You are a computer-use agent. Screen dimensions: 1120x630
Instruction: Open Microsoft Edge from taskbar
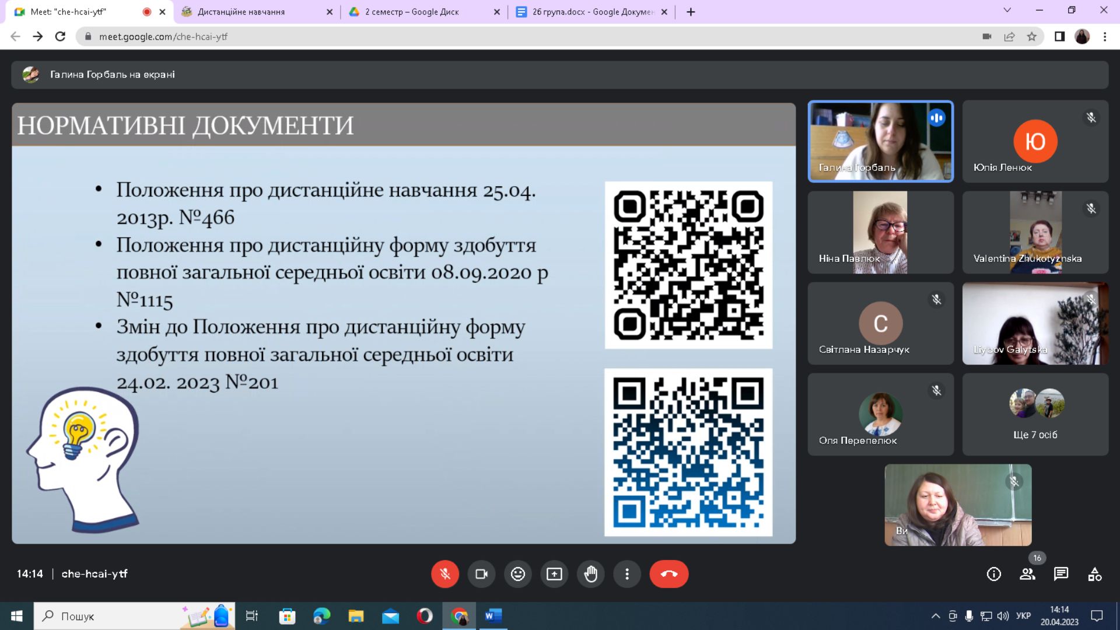[x=321, y=616]
